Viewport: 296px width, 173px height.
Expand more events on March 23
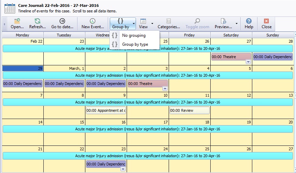click(123, 169)
